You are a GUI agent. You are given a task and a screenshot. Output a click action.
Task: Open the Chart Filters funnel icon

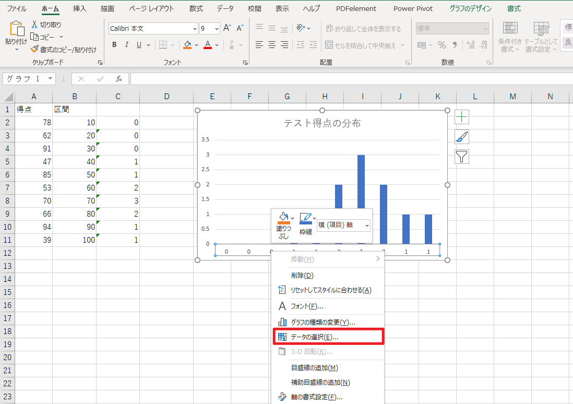(462, 156)
